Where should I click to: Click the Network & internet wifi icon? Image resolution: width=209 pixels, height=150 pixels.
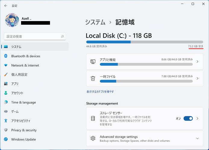pos(6,65)
